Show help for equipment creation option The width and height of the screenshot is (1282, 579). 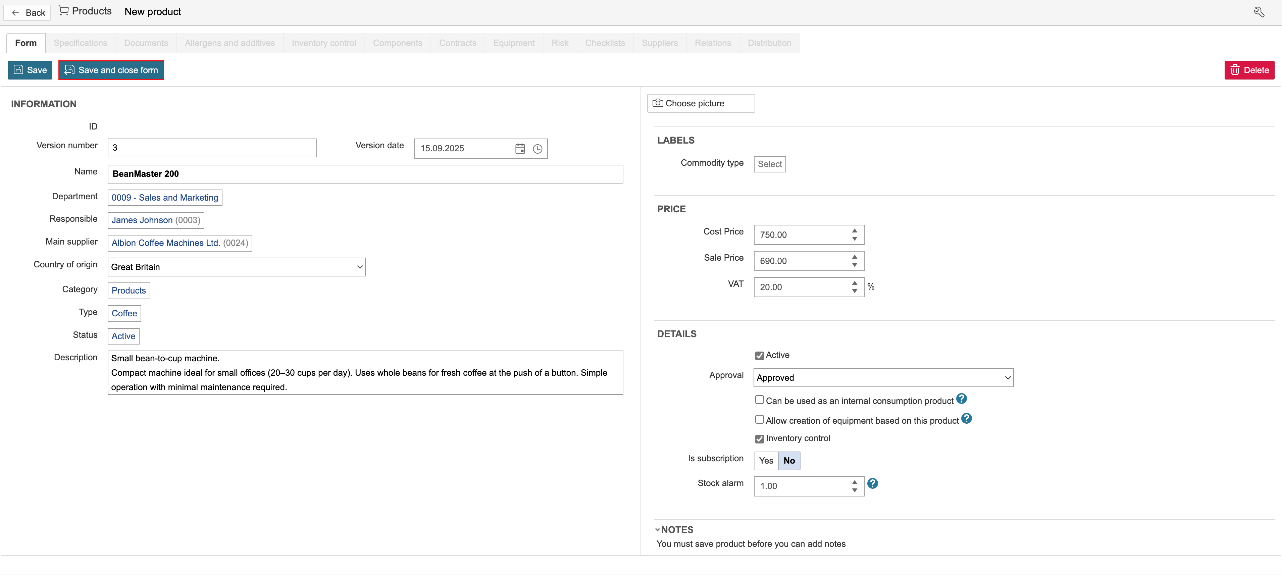967,419
